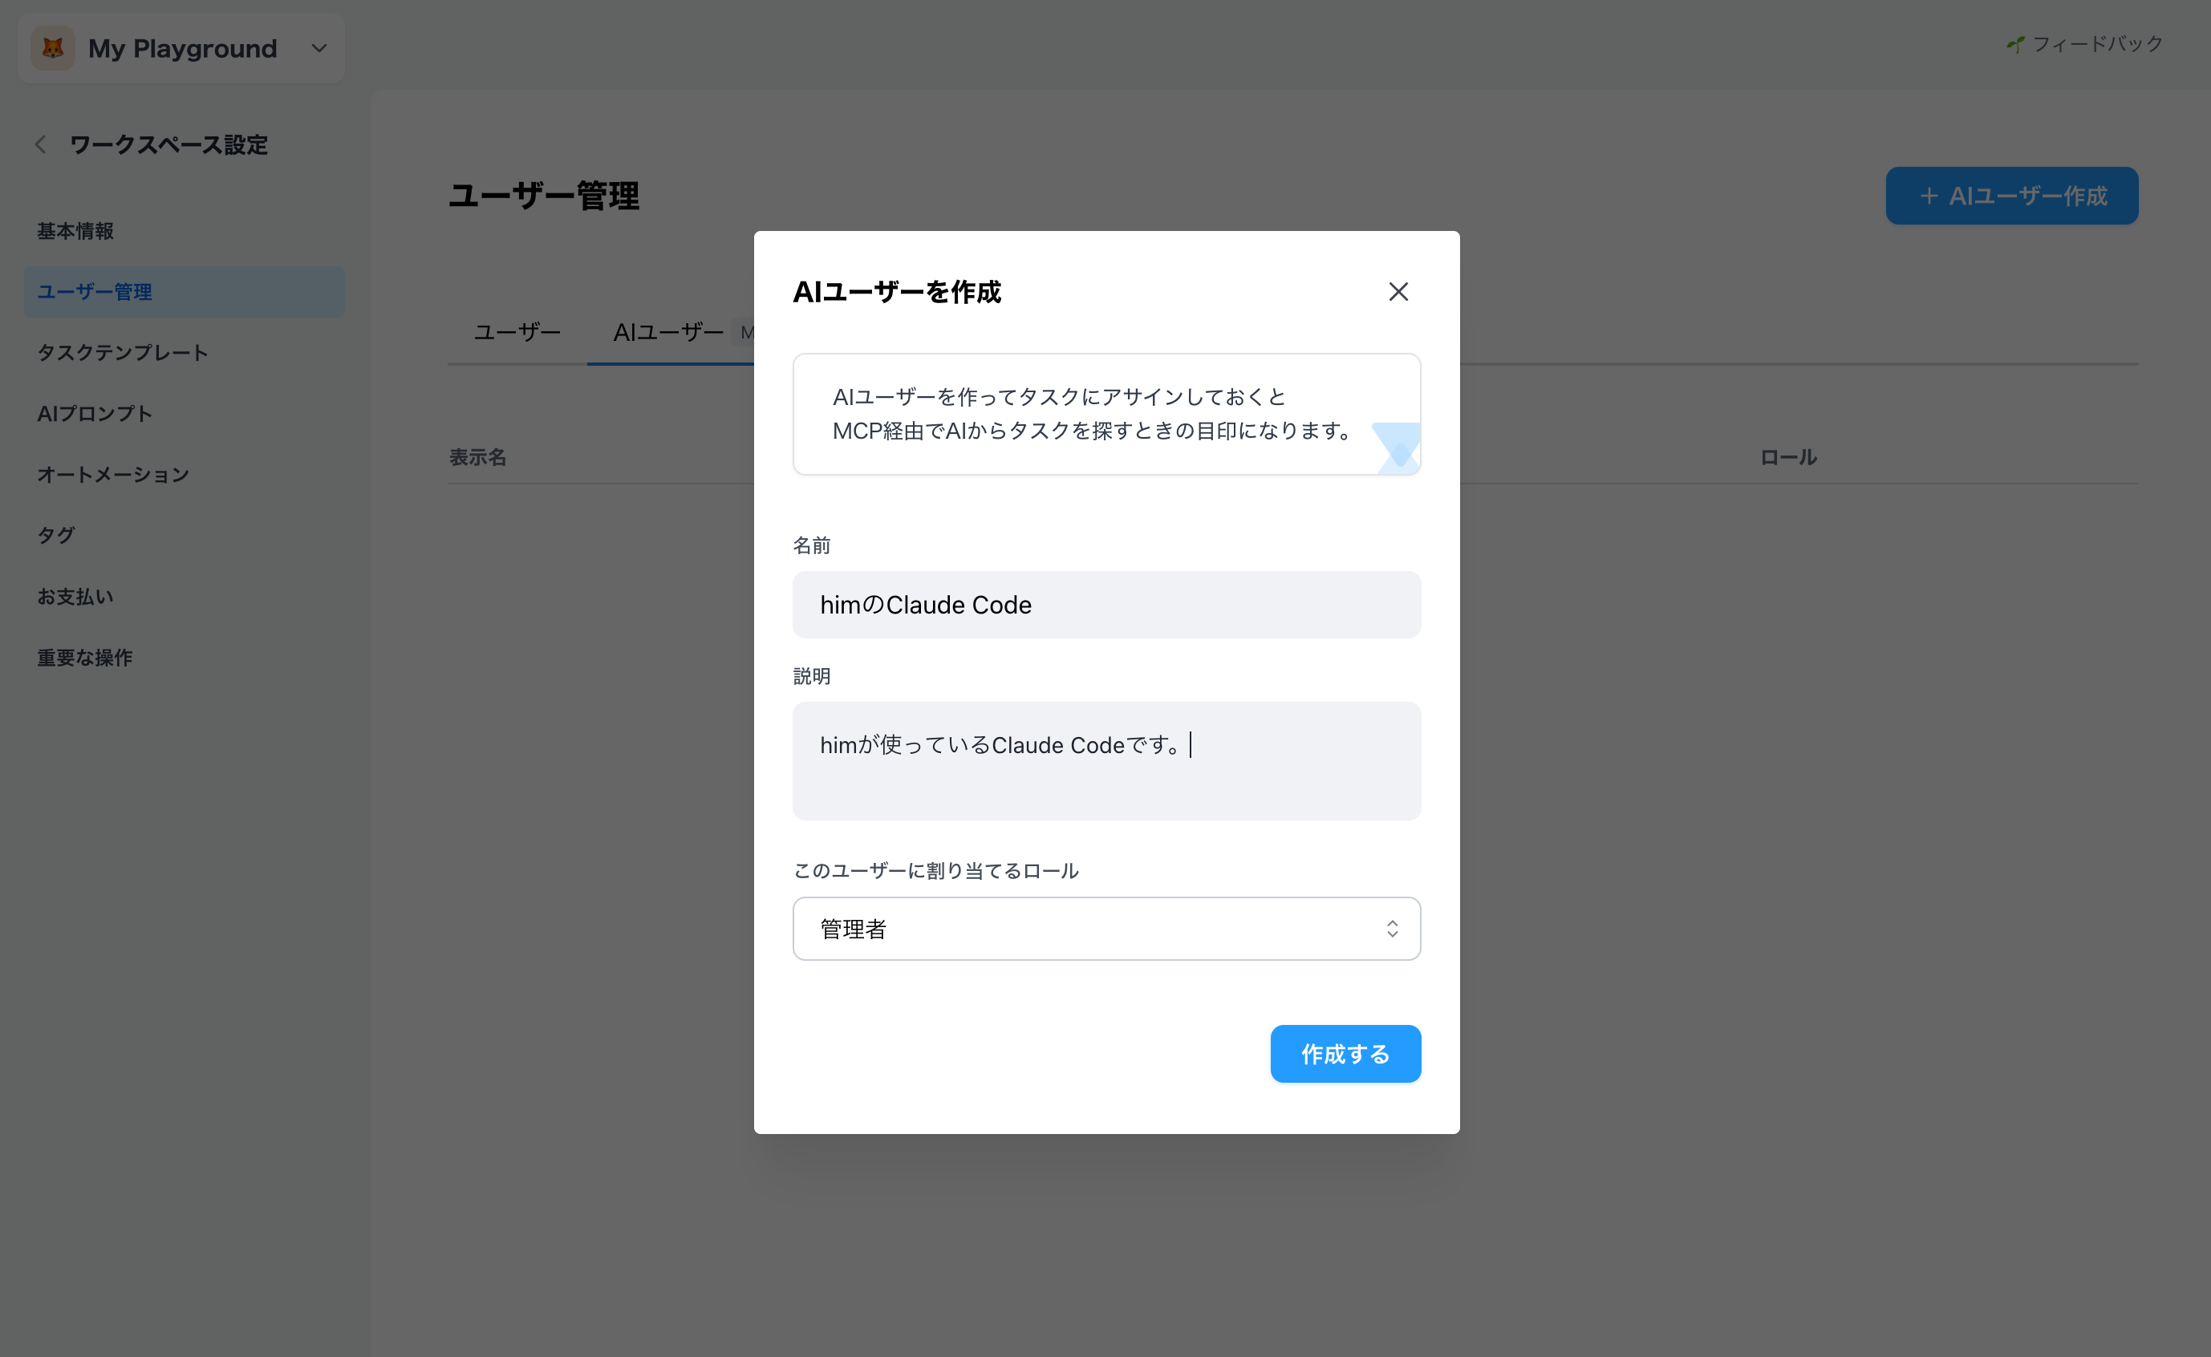Select ユーザー管理 in the sidebar
2211x1357 pixels.
pos(184,292)
